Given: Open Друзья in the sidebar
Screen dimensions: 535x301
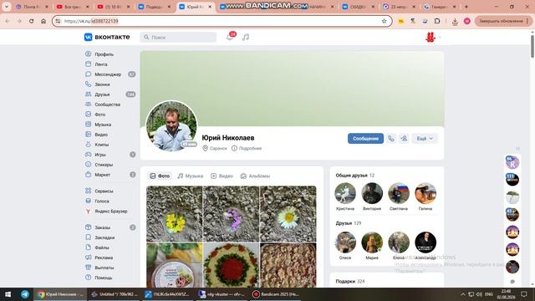Looking at the screenshot, I should (x=102, y=94).
